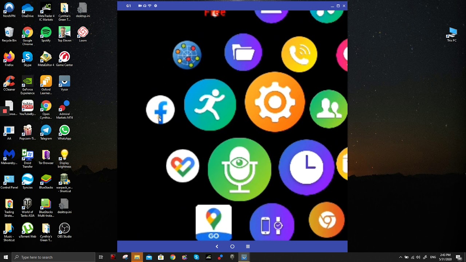Open the globe network app icon

187,55
